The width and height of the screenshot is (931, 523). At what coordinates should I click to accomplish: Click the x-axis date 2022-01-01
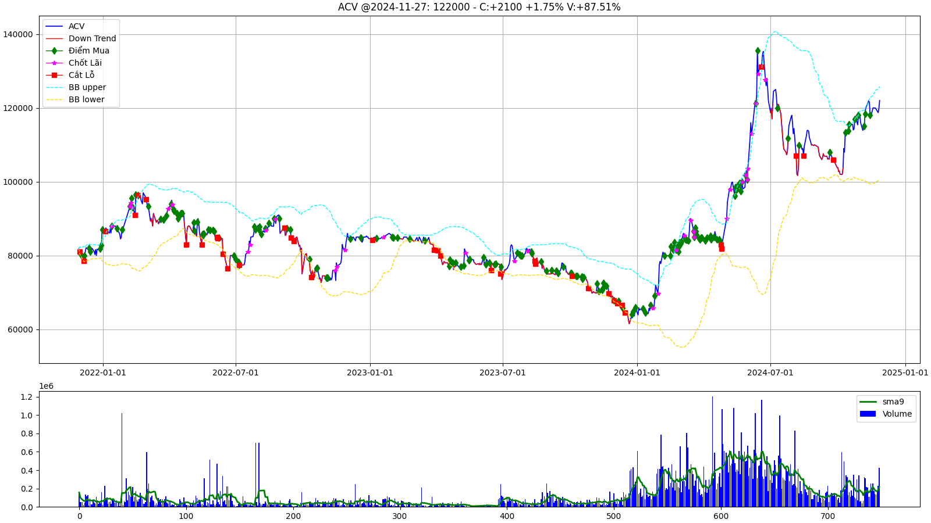(103, 372)
